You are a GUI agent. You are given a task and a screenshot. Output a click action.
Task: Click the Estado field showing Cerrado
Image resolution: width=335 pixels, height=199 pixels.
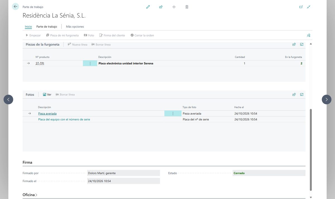269,173
